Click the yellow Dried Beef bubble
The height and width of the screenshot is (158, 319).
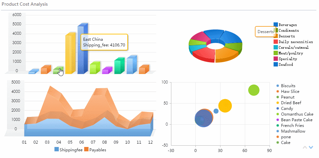tap(225, 106)
